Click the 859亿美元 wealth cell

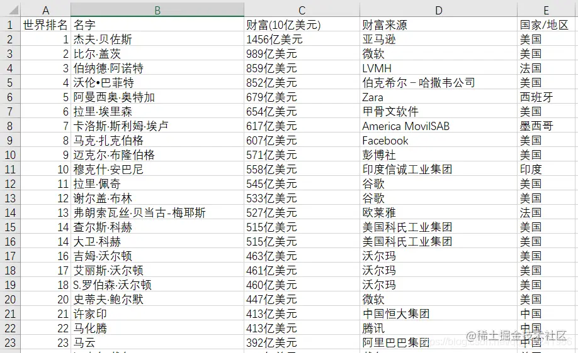coord(302,68)
